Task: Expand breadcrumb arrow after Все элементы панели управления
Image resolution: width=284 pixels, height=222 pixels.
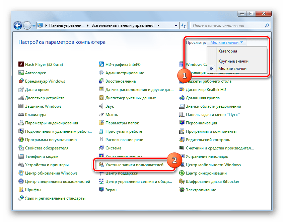Action: [x=158, y=25]
